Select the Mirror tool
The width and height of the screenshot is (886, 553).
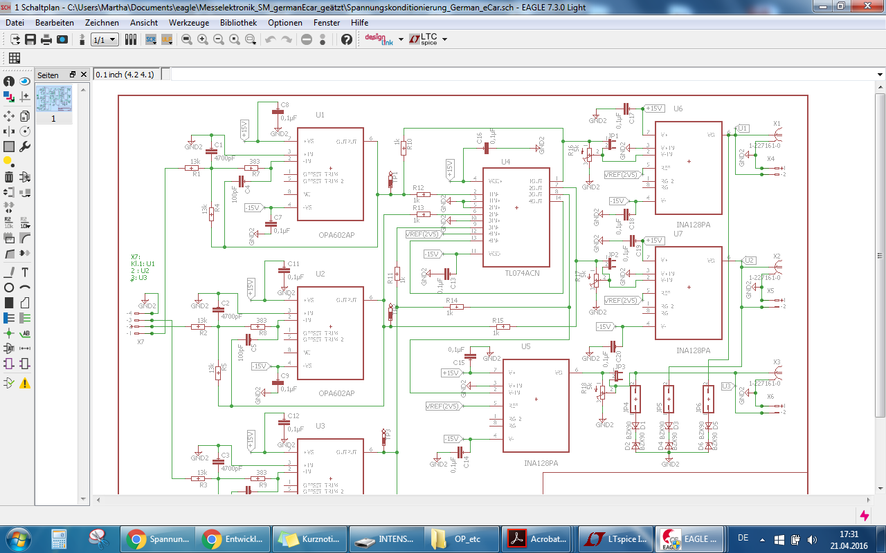click(x=9, y=131)
